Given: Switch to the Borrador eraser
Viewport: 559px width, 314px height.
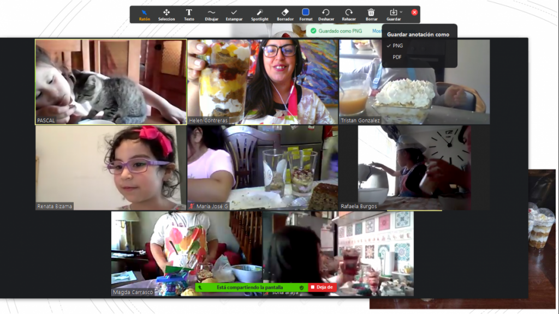Looking at the screenshot, I should coord(285,14).
